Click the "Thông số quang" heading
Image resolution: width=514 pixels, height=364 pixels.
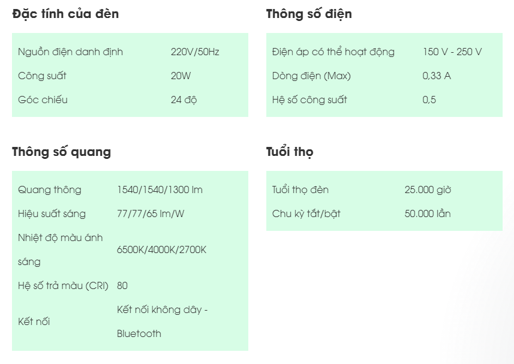tap(61, 152)
